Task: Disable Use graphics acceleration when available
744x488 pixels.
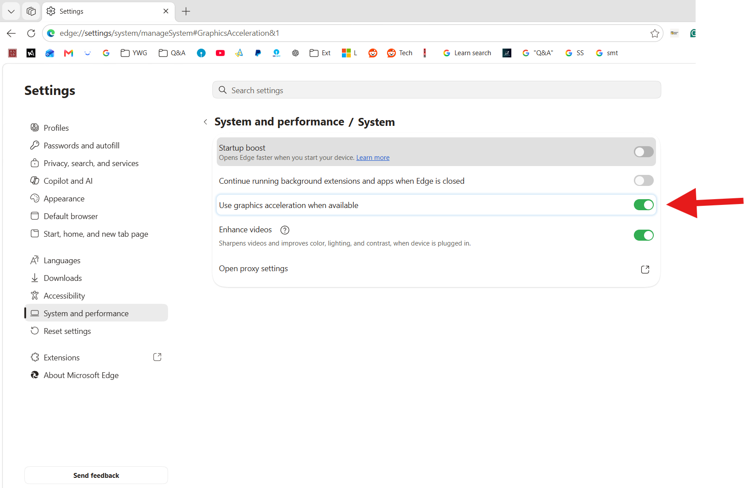Action: point(644,205)
